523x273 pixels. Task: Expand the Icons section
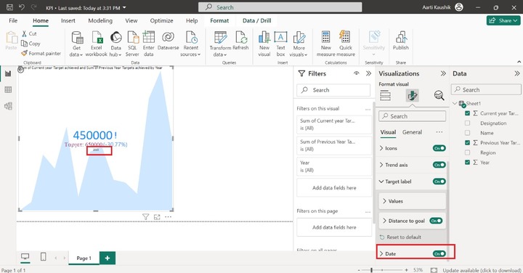[x=381, y=148]
